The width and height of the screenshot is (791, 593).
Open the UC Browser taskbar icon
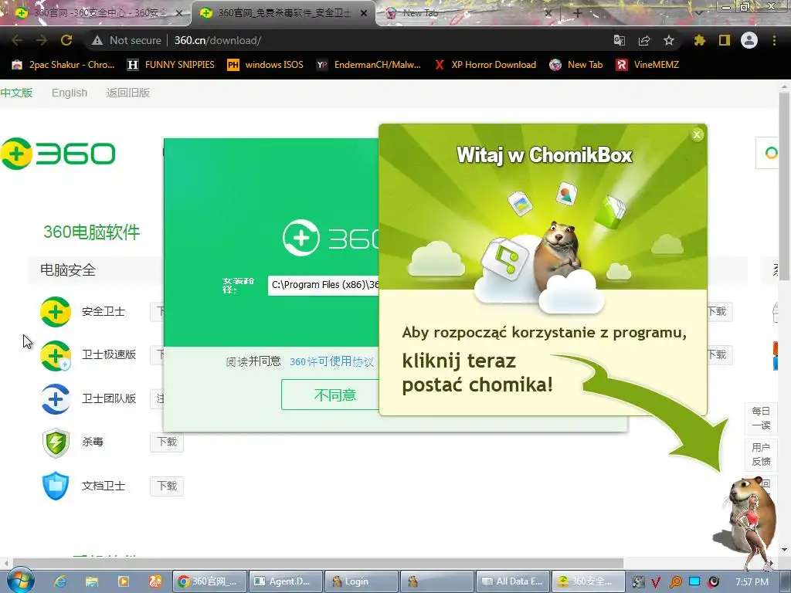(154, 581)
